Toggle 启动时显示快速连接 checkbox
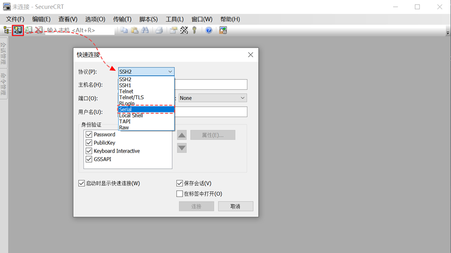 (81, 183)
